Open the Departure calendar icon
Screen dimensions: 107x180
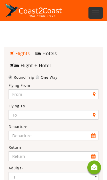click(93, 136)
